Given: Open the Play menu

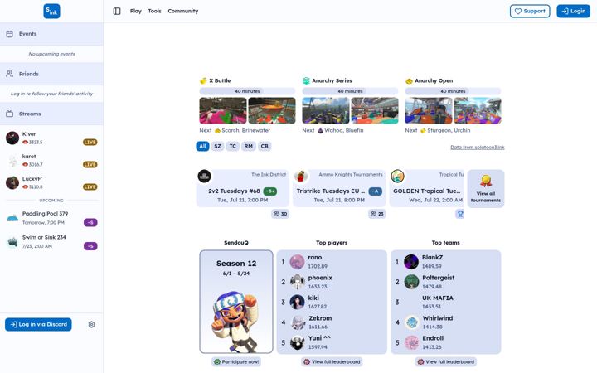Looking at the screenshot, I should [135, 11].
